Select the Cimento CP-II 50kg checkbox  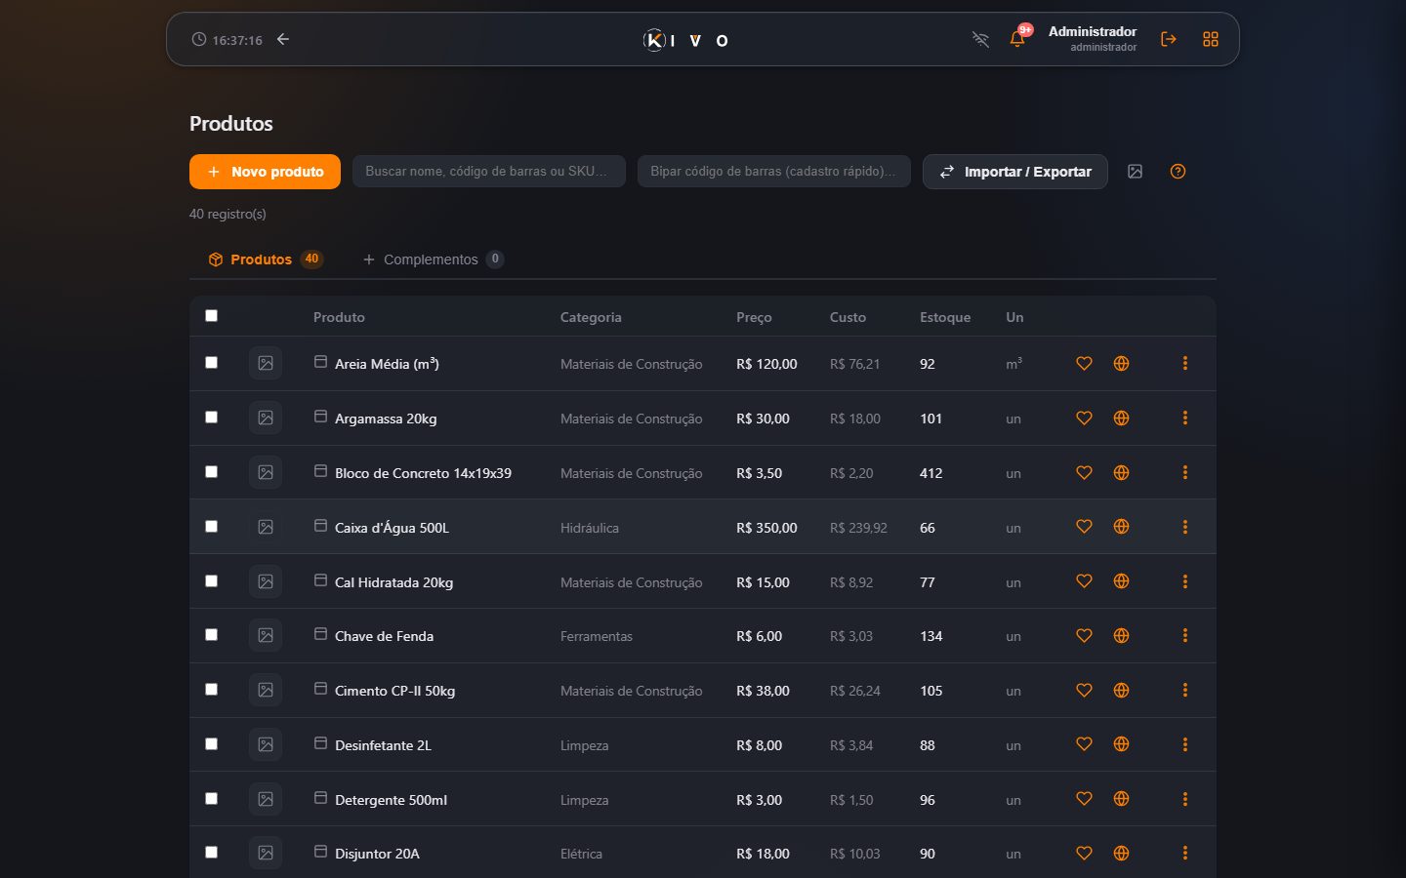211,689
